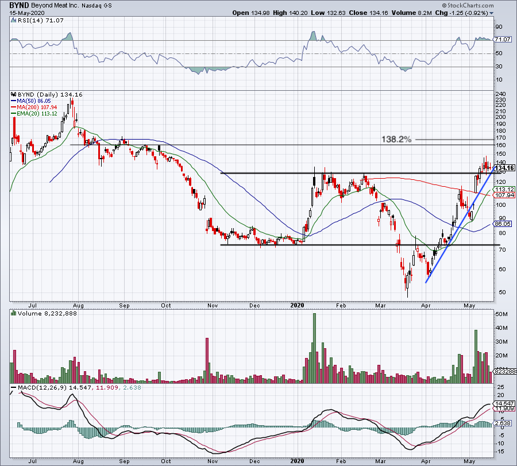
Task: Click the BYND ticker symbol title
Action: tap(19, 5)
